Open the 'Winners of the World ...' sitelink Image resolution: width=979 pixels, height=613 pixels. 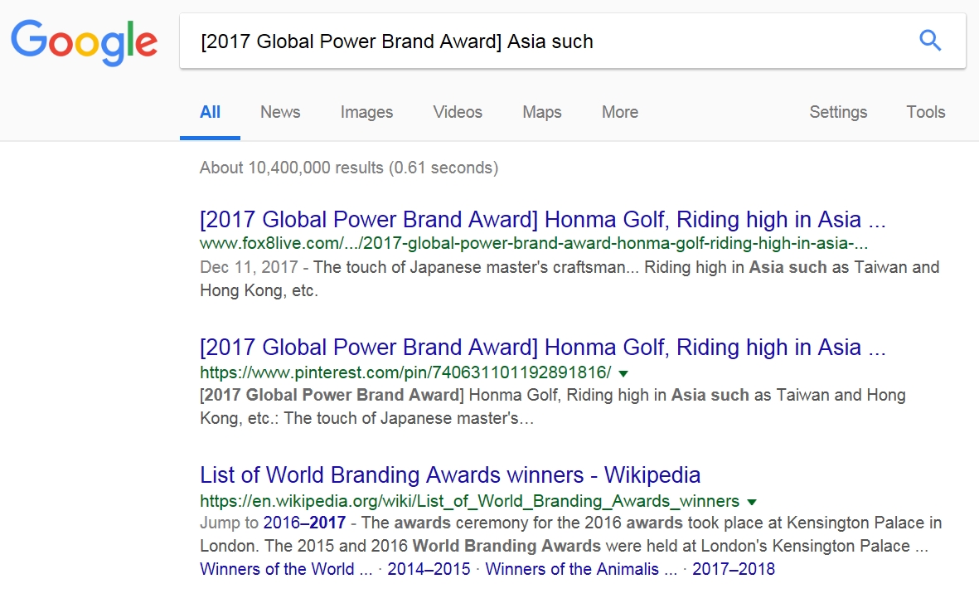tap(286, 569)
